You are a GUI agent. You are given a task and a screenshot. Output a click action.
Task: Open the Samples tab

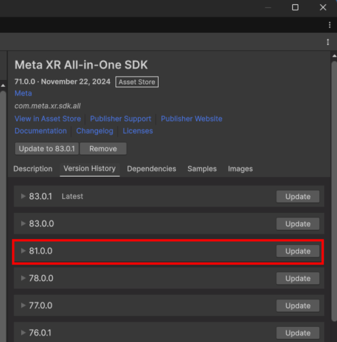click(202, 169)
